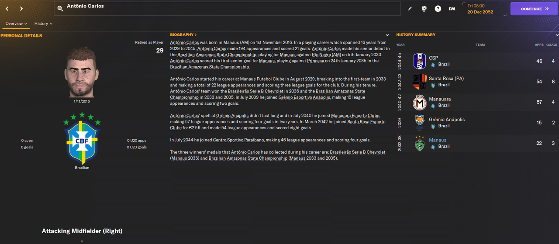Click the Year column header

pos(400,45)
